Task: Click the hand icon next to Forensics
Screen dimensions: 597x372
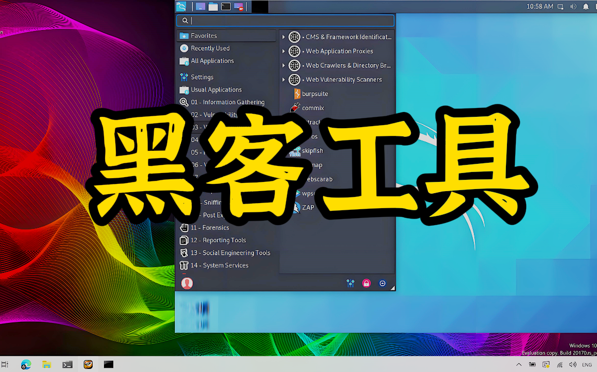Action: point(184,227)
